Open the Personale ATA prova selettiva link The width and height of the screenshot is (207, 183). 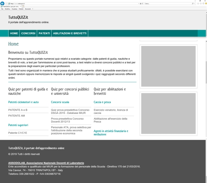coord(71,130)
